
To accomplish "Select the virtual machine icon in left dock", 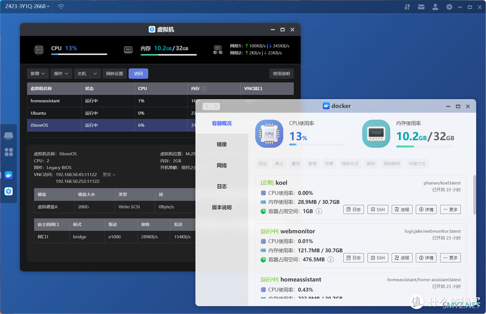I will pos(9,191).
